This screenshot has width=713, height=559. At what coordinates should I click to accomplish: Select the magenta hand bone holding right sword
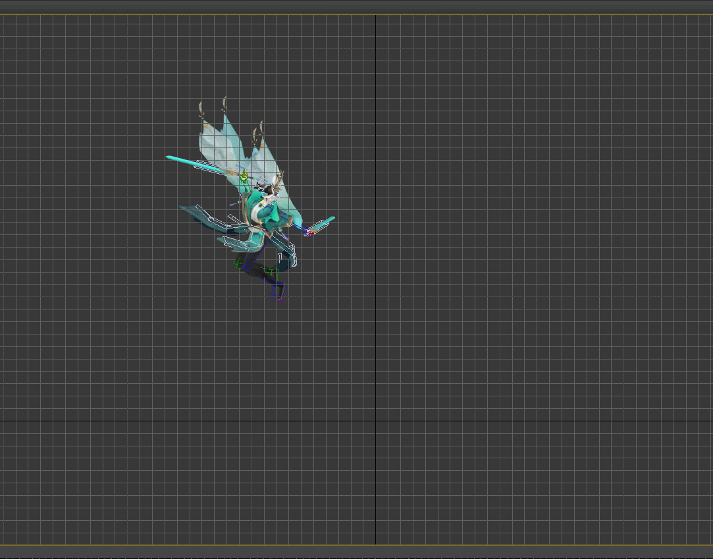[x=308, y=232]
